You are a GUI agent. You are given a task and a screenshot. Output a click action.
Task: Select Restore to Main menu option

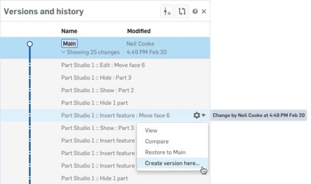click(x=165, y=152)
